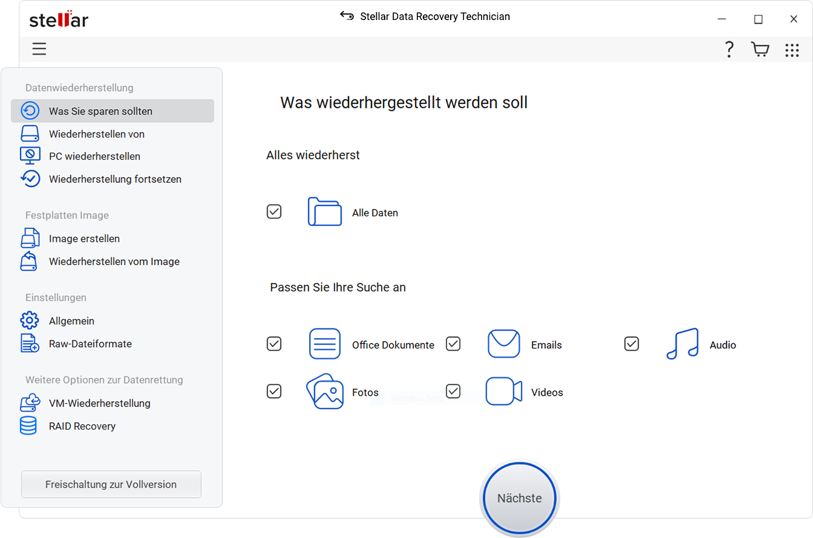The image size is (813, 538).
Task: Click the Alle Daten folder icon
Action: 325,211
